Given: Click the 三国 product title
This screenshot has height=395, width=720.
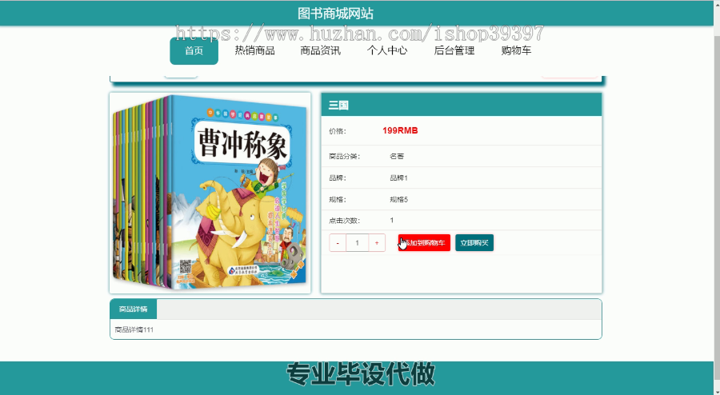Looking at the screenshot, I should coord(338,106).
